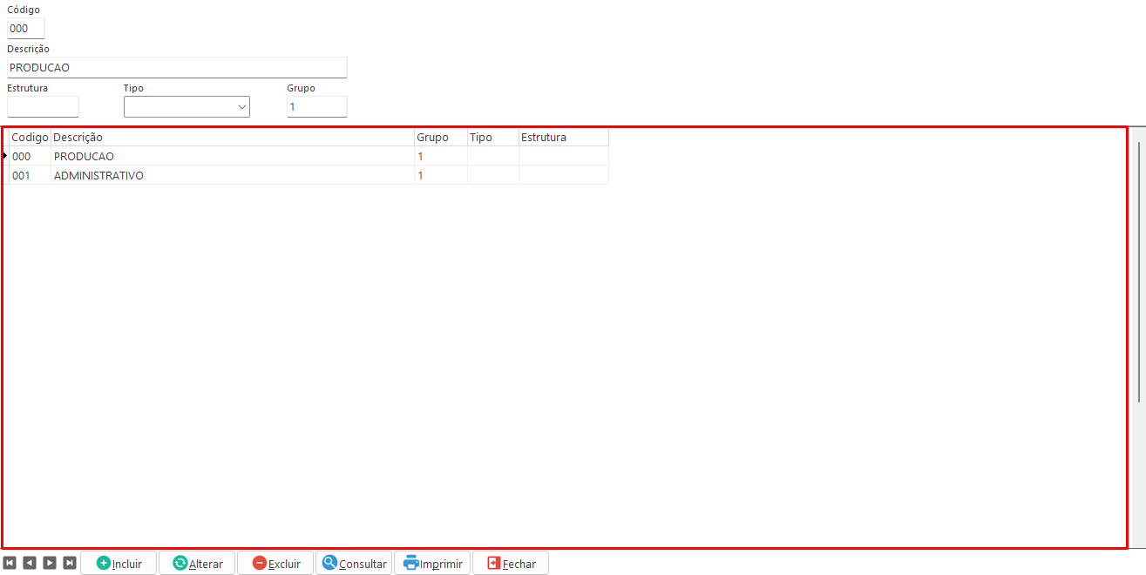Close the form with Fechar
This screenshot has height=575, width=1146.
(511, 563)
